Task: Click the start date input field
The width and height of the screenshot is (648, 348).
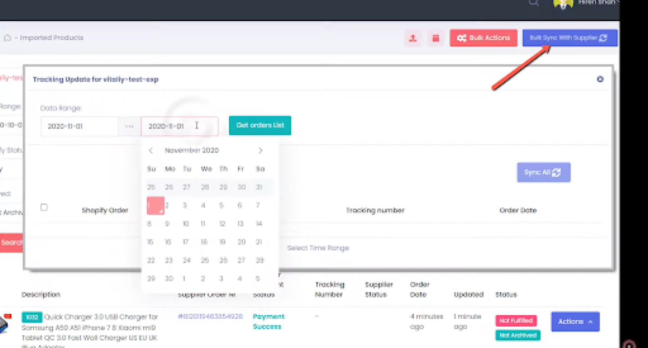Action: click(79, 127)
